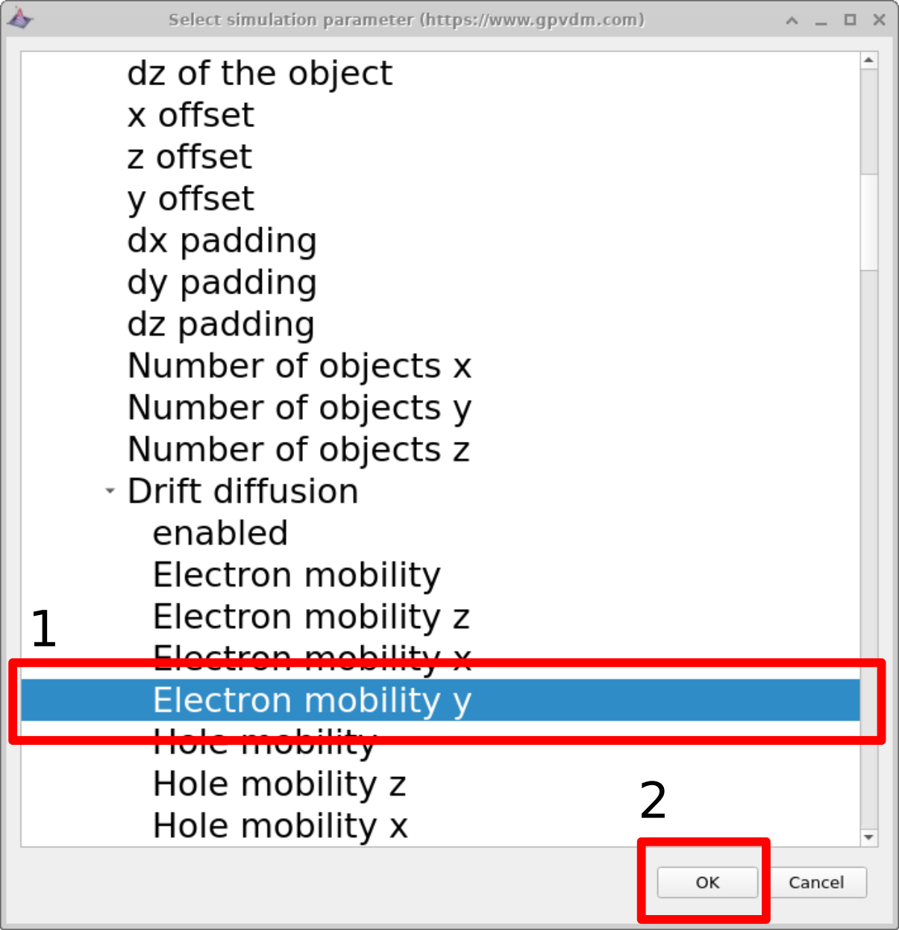Screen dimensions: 899x930
Task: Select enabled under Drift diffusion
Action: tap(219, 532)
